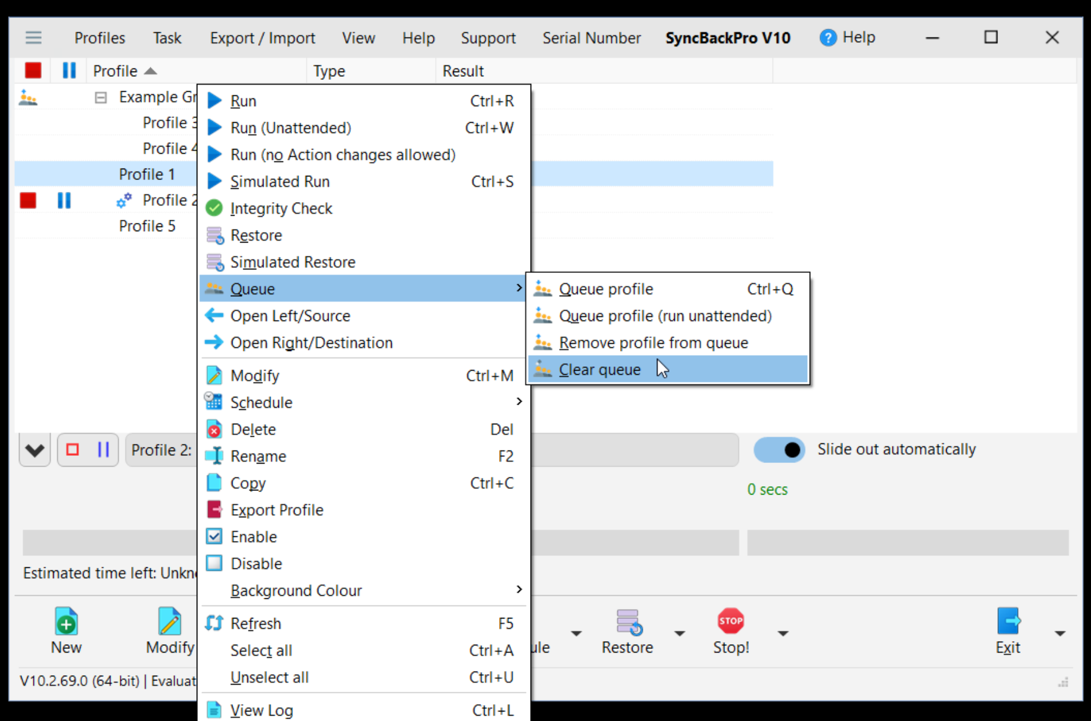
Task: Click the red Delete icon in context menu
Action: (x=214, y=429)
